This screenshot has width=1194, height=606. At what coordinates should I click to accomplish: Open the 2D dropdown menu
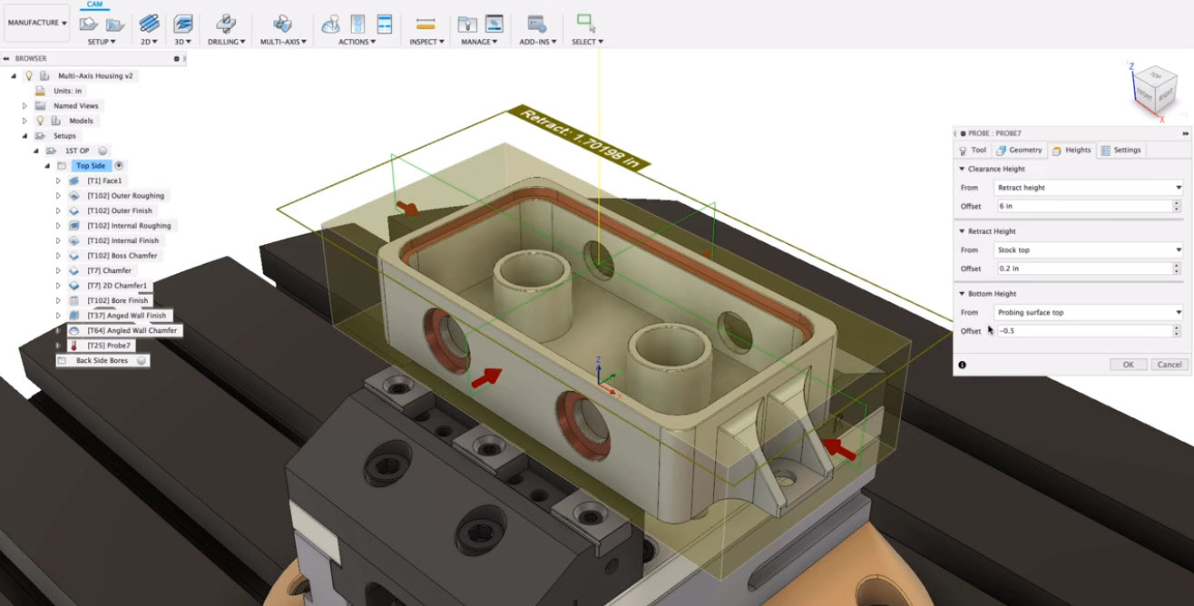[149, 42]
